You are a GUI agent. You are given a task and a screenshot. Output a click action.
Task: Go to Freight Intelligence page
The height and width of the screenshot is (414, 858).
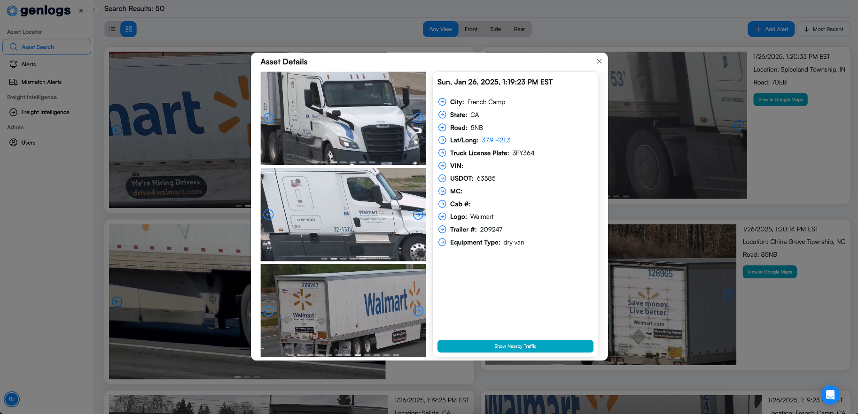(45, 112)
